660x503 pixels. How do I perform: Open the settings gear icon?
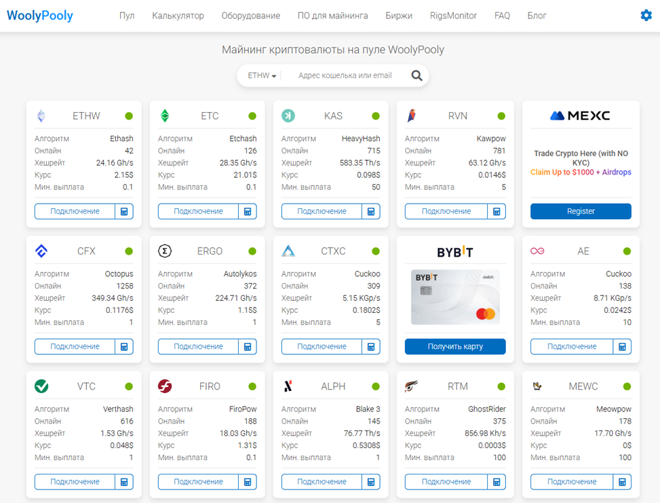pos(646,16)
